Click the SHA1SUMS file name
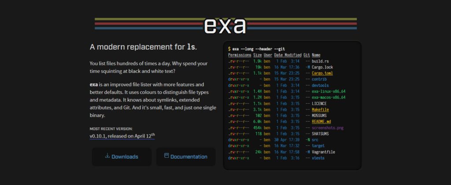Image resolution: width=451 pixels, height=185 pixels. (321, 134)
